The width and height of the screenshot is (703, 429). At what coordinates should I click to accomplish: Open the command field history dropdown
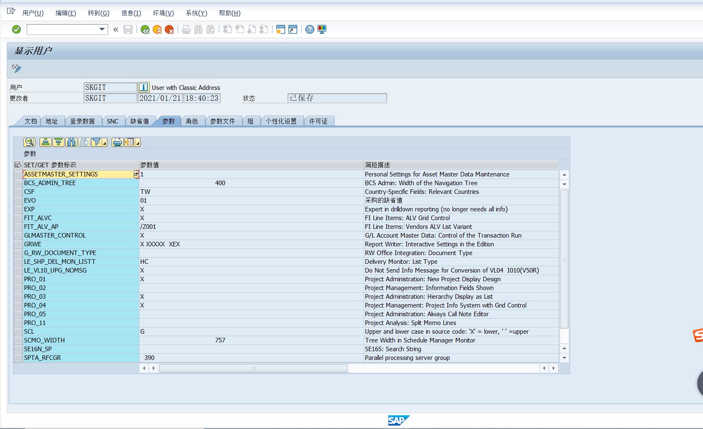pos(102,29)
